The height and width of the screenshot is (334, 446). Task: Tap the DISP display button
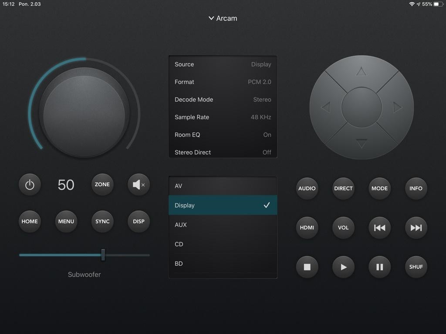139,221
